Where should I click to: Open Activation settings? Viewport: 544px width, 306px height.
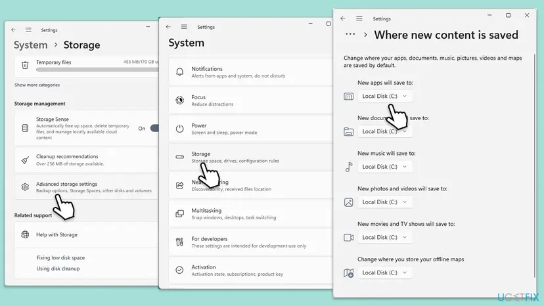[x=250, y=271]
